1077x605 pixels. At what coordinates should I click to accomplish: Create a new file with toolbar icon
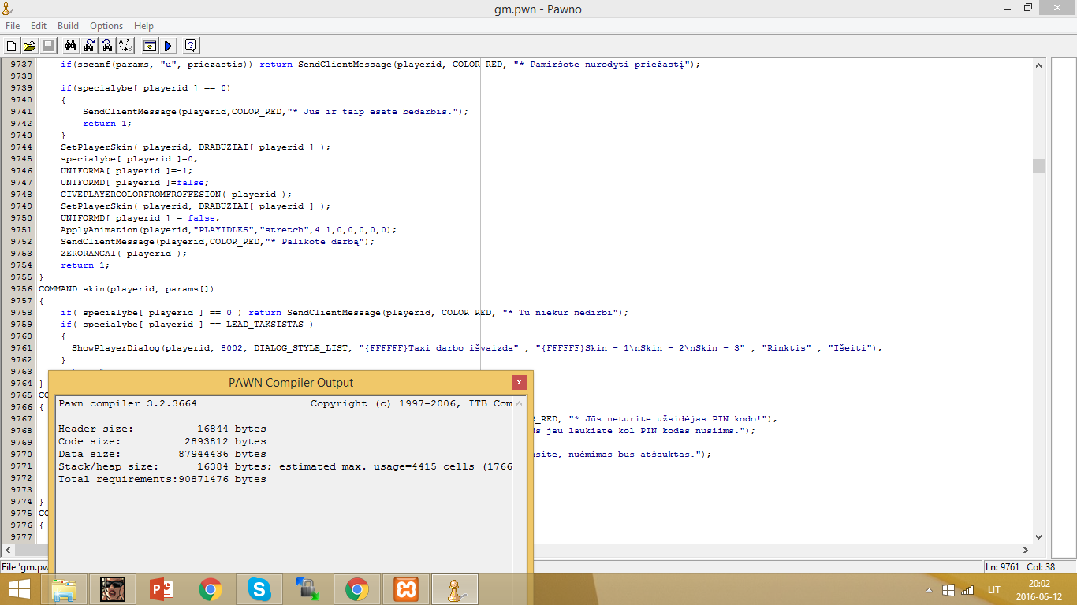(x=11, y=45)
